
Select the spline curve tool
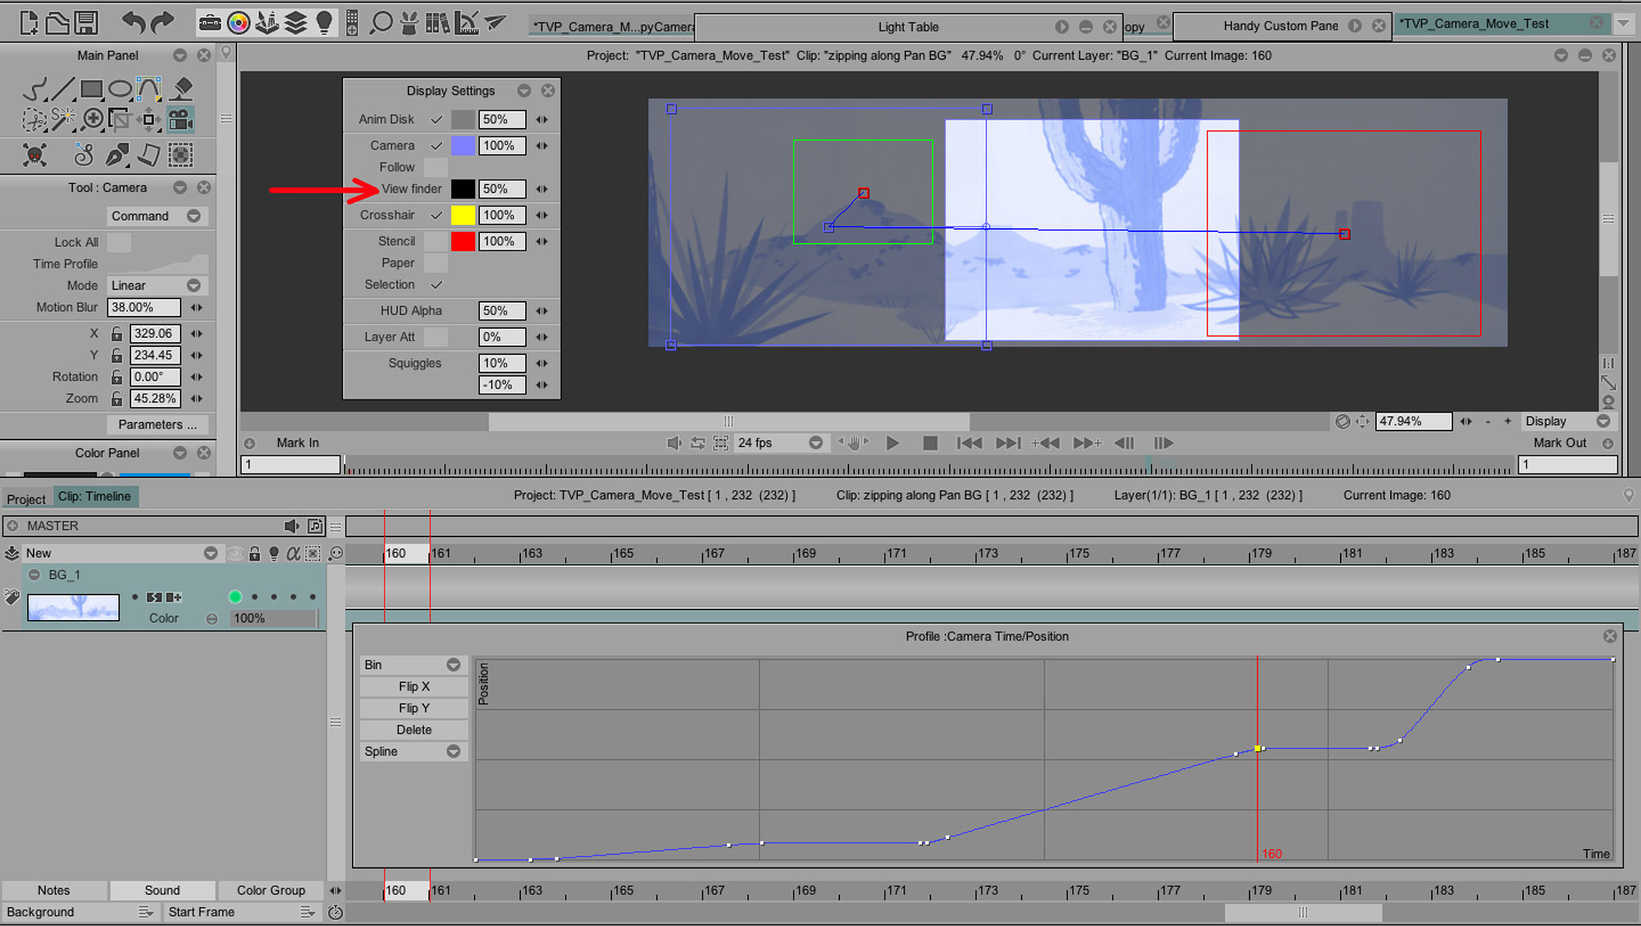click(x=149, y=89)
